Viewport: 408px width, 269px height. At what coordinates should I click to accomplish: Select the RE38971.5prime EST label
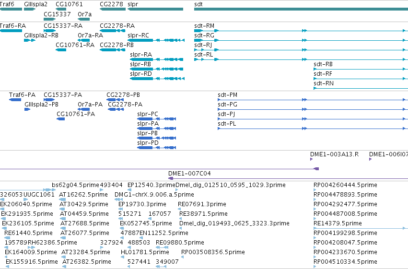(203, 214)
